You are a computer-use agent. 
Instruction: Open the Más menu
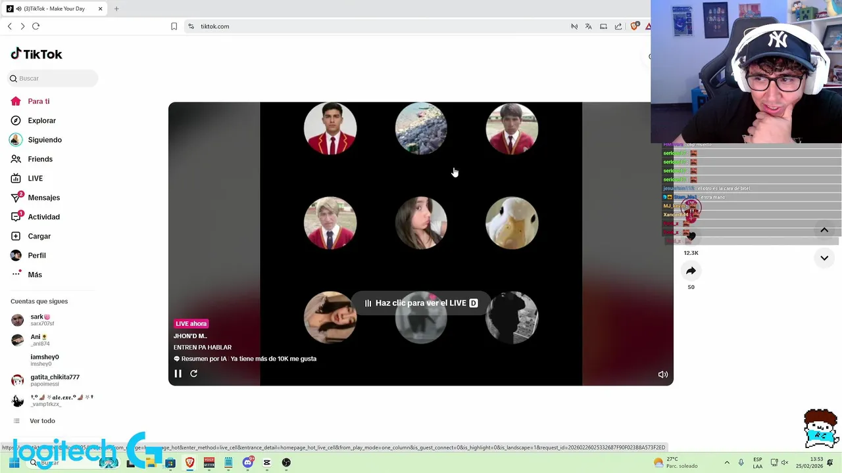(34, 275)
